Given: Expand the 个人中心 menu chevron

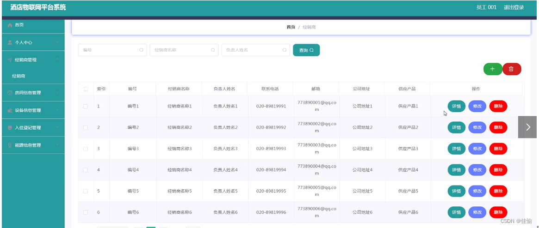Looking at the screenshot, I should click(x=57, y=42).
